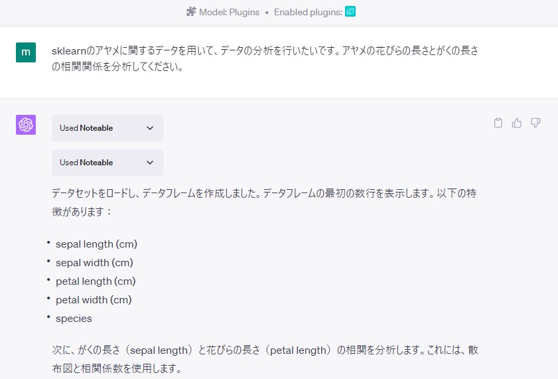Click the "petal length (cm)" list item
The height and width of the screenshot is (379, 558).
pos(96,281)
